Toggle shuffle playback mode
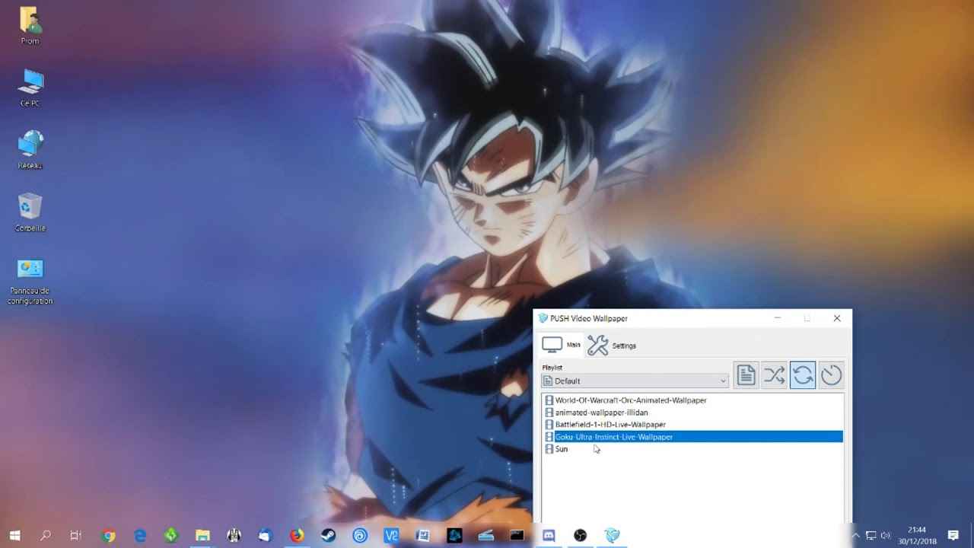Image resolution: width=974 pixels, height=548 pixels. (774, 375)
